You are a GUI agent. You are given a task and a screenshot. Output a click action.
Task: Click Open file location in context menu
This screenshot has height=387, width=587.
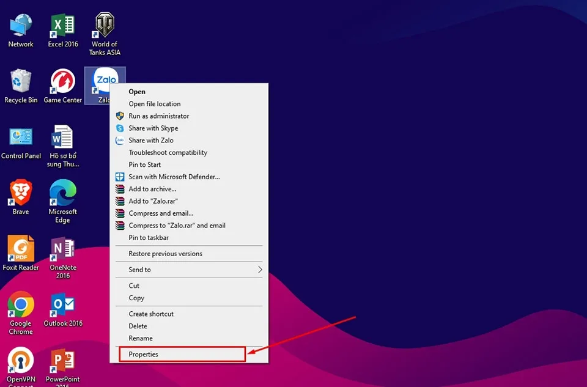(x=154, y=104)
